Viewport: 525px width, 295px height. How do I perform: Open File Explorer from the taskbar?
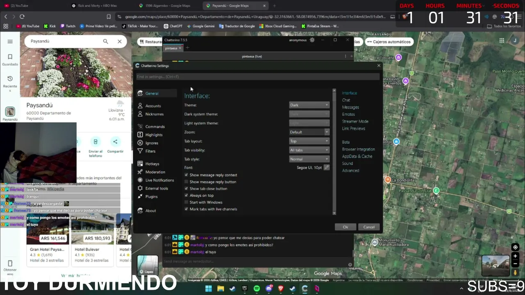(221, 288)
